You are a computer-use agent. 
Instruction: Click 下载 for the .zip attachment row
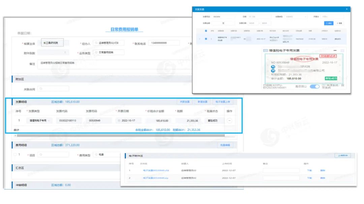[x=309, y=178]
